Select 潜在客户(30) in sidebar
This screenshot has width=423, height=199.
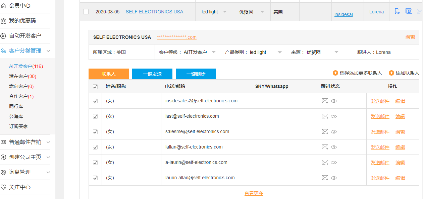tap(22, 76)
